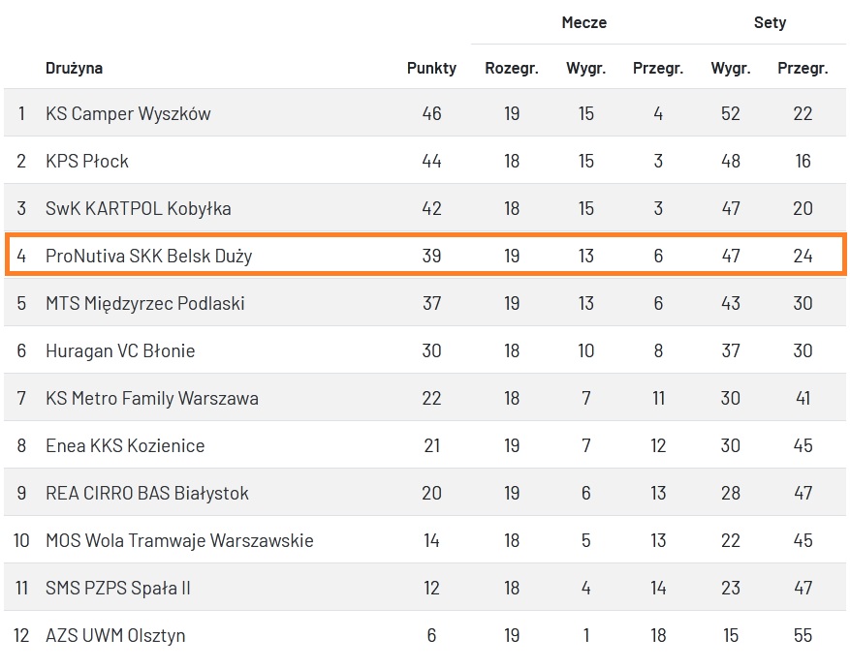Sort by Rozegr. matches played header
This screenshot has height=668, width=850.
(512, 68)
